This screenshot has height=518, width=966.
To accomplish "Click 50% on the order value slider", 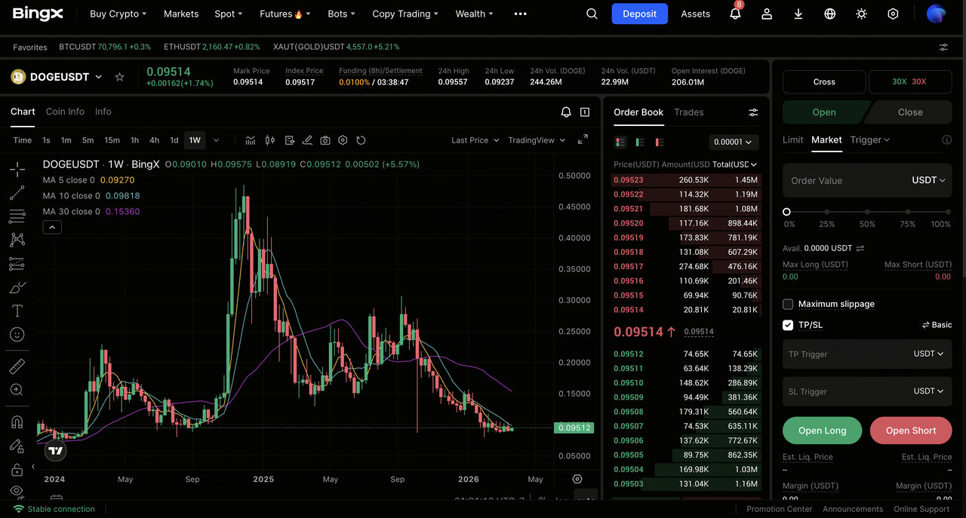I will pyautogui.click(x=867, y=213).
